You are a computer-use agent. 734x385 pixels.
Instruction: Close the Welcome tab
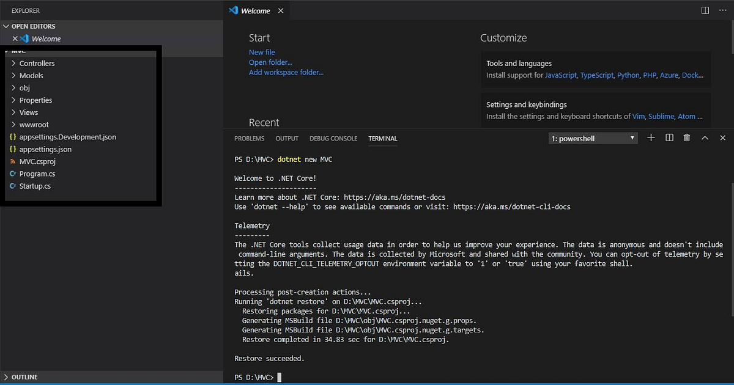tap(281, 11)
